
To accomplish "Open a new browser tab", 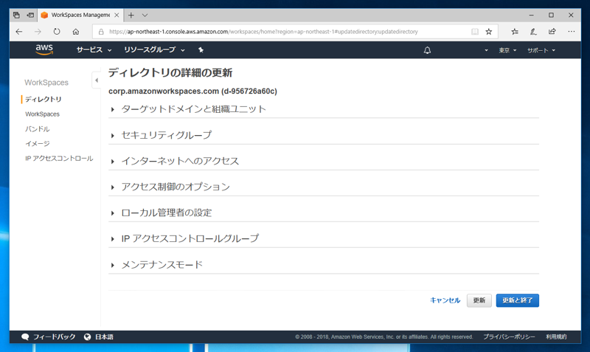I will tap(131, 15).
